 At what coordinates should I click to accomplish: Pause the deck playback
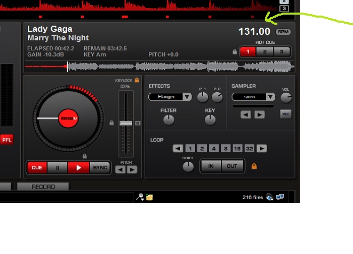57,168
